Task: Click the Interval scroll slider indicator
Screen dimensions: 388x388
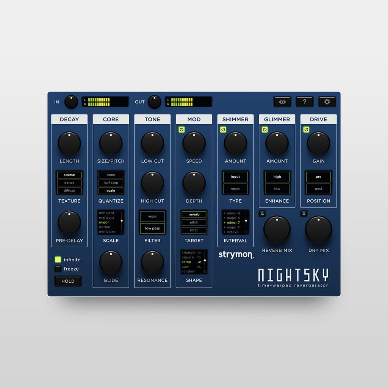Action: tap(246, 221)
